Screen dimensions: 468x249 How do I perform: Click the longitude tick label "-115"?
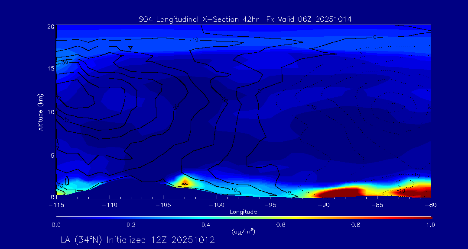coord(56,205)
